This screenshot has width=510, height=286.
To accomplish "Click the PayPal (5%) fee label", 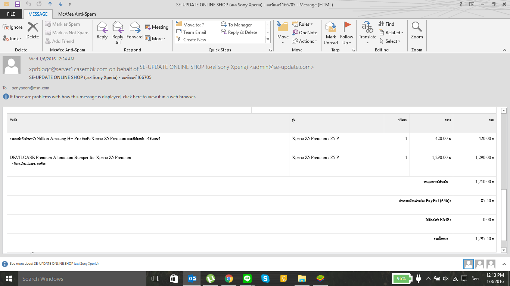I will [x=425, y=201].
